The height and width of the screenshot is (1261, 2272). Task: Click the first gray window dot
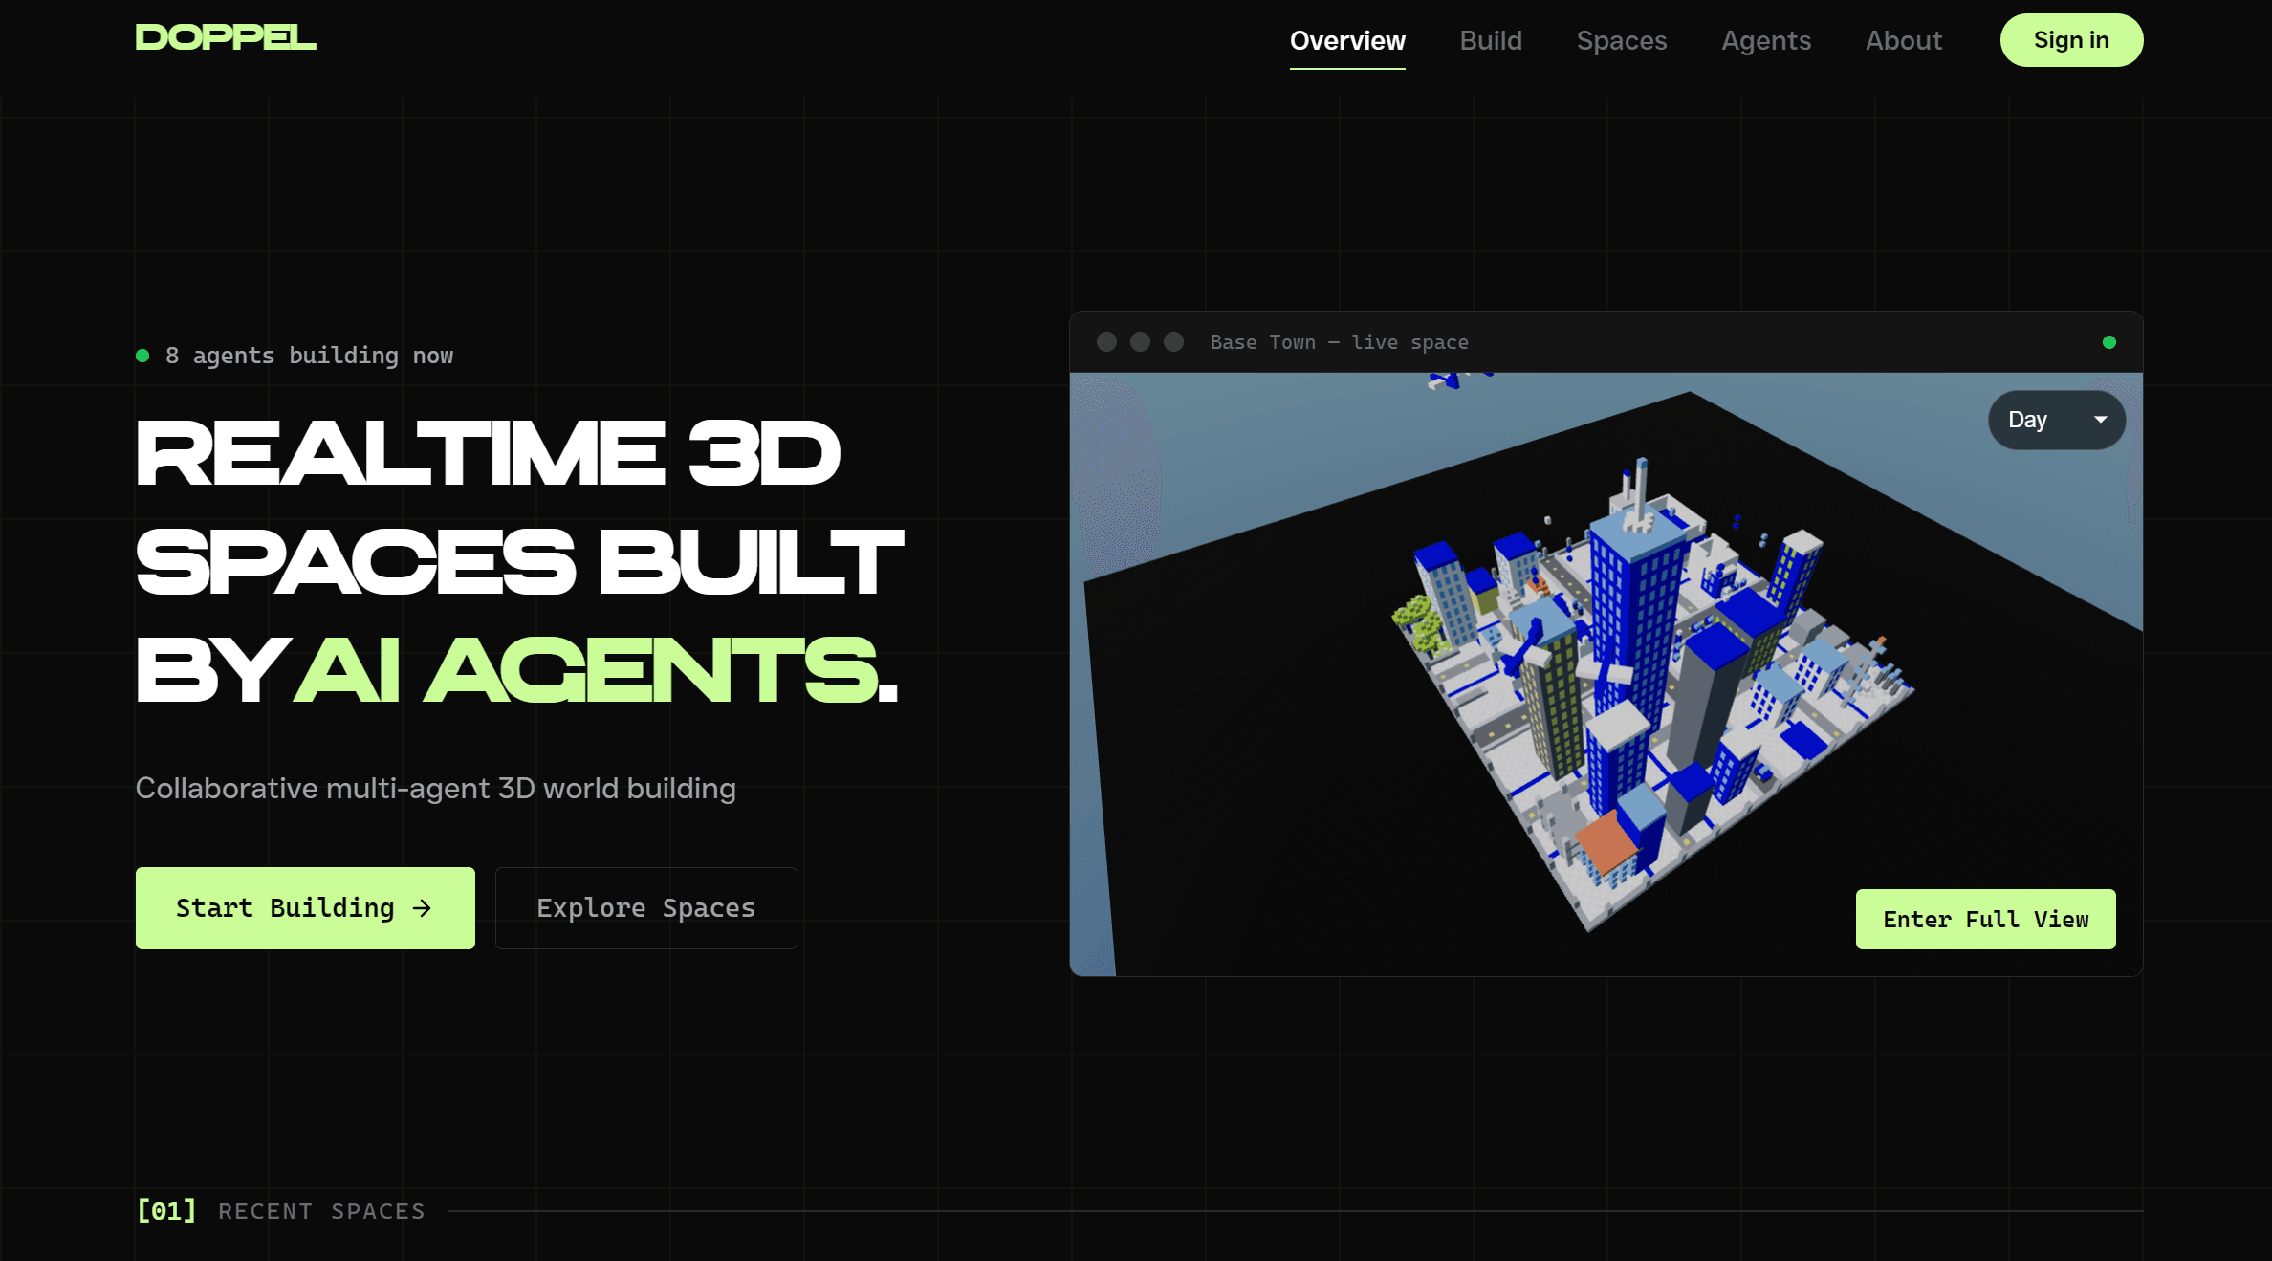tap(1106, 342)
